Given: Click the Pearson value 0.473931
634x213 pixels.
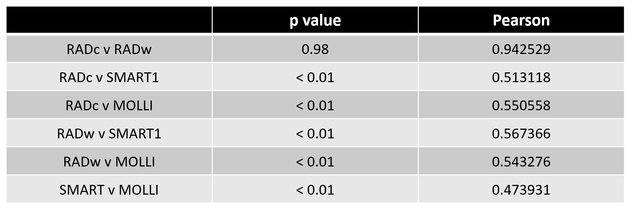Looking at the screenshot, I should (521, 190).
